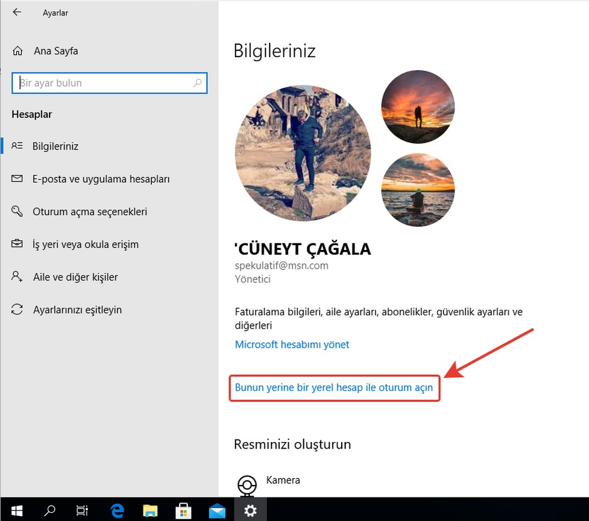Screen dimensions: 589x521
Task: Select Aile ve diğer kişiler
Action: (x=75, y=277)
